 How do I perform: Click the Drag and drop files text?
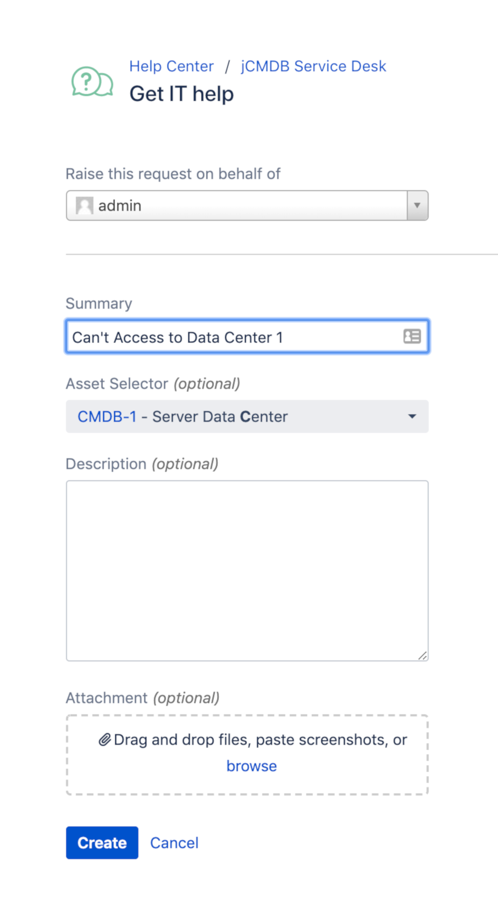point(261,740)
